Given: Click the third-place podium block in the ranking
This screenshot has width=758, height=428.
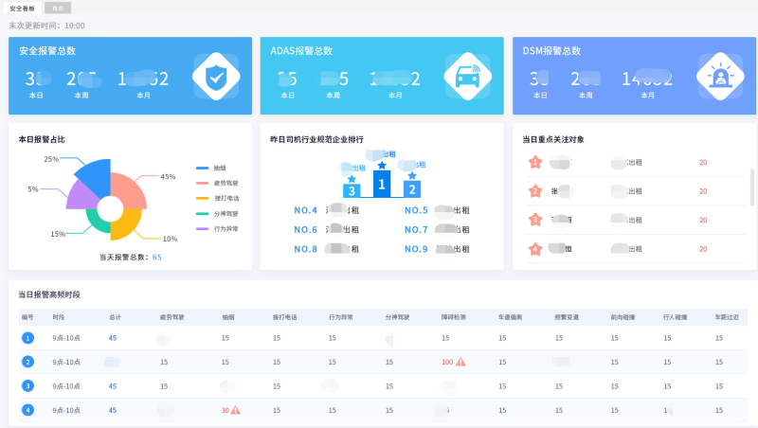Looking at the screenshot, I should (352, 188).
